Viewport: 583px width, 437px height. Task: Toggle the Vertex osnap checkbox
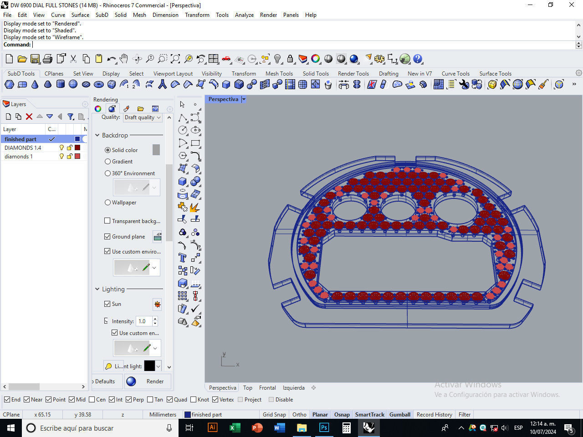[215, 400]
